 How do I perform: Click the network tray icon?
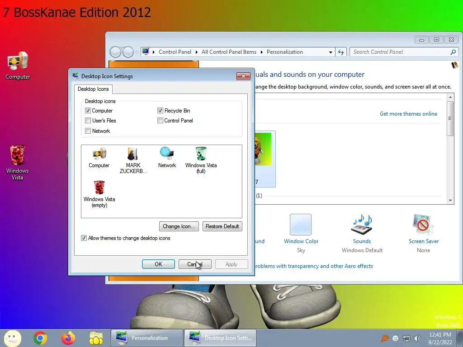[406, 338]
